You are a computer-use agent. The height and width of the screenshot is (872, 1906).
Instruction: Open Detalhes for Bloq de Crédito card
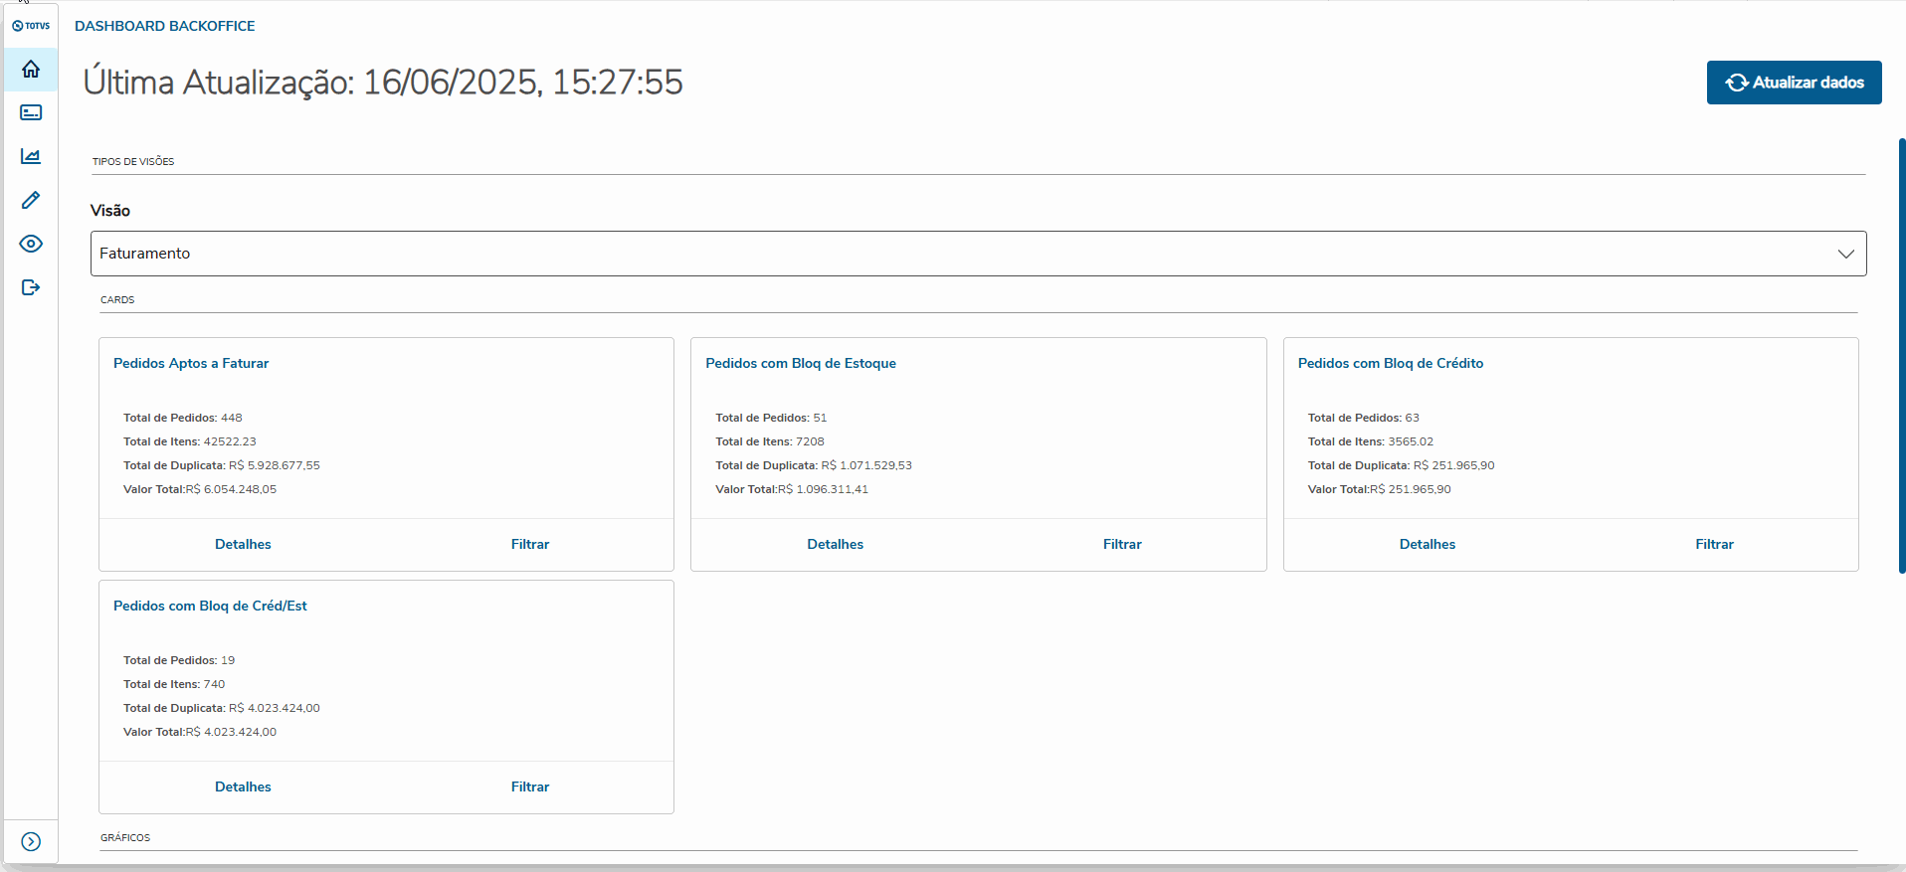[x=1427, y=544]
